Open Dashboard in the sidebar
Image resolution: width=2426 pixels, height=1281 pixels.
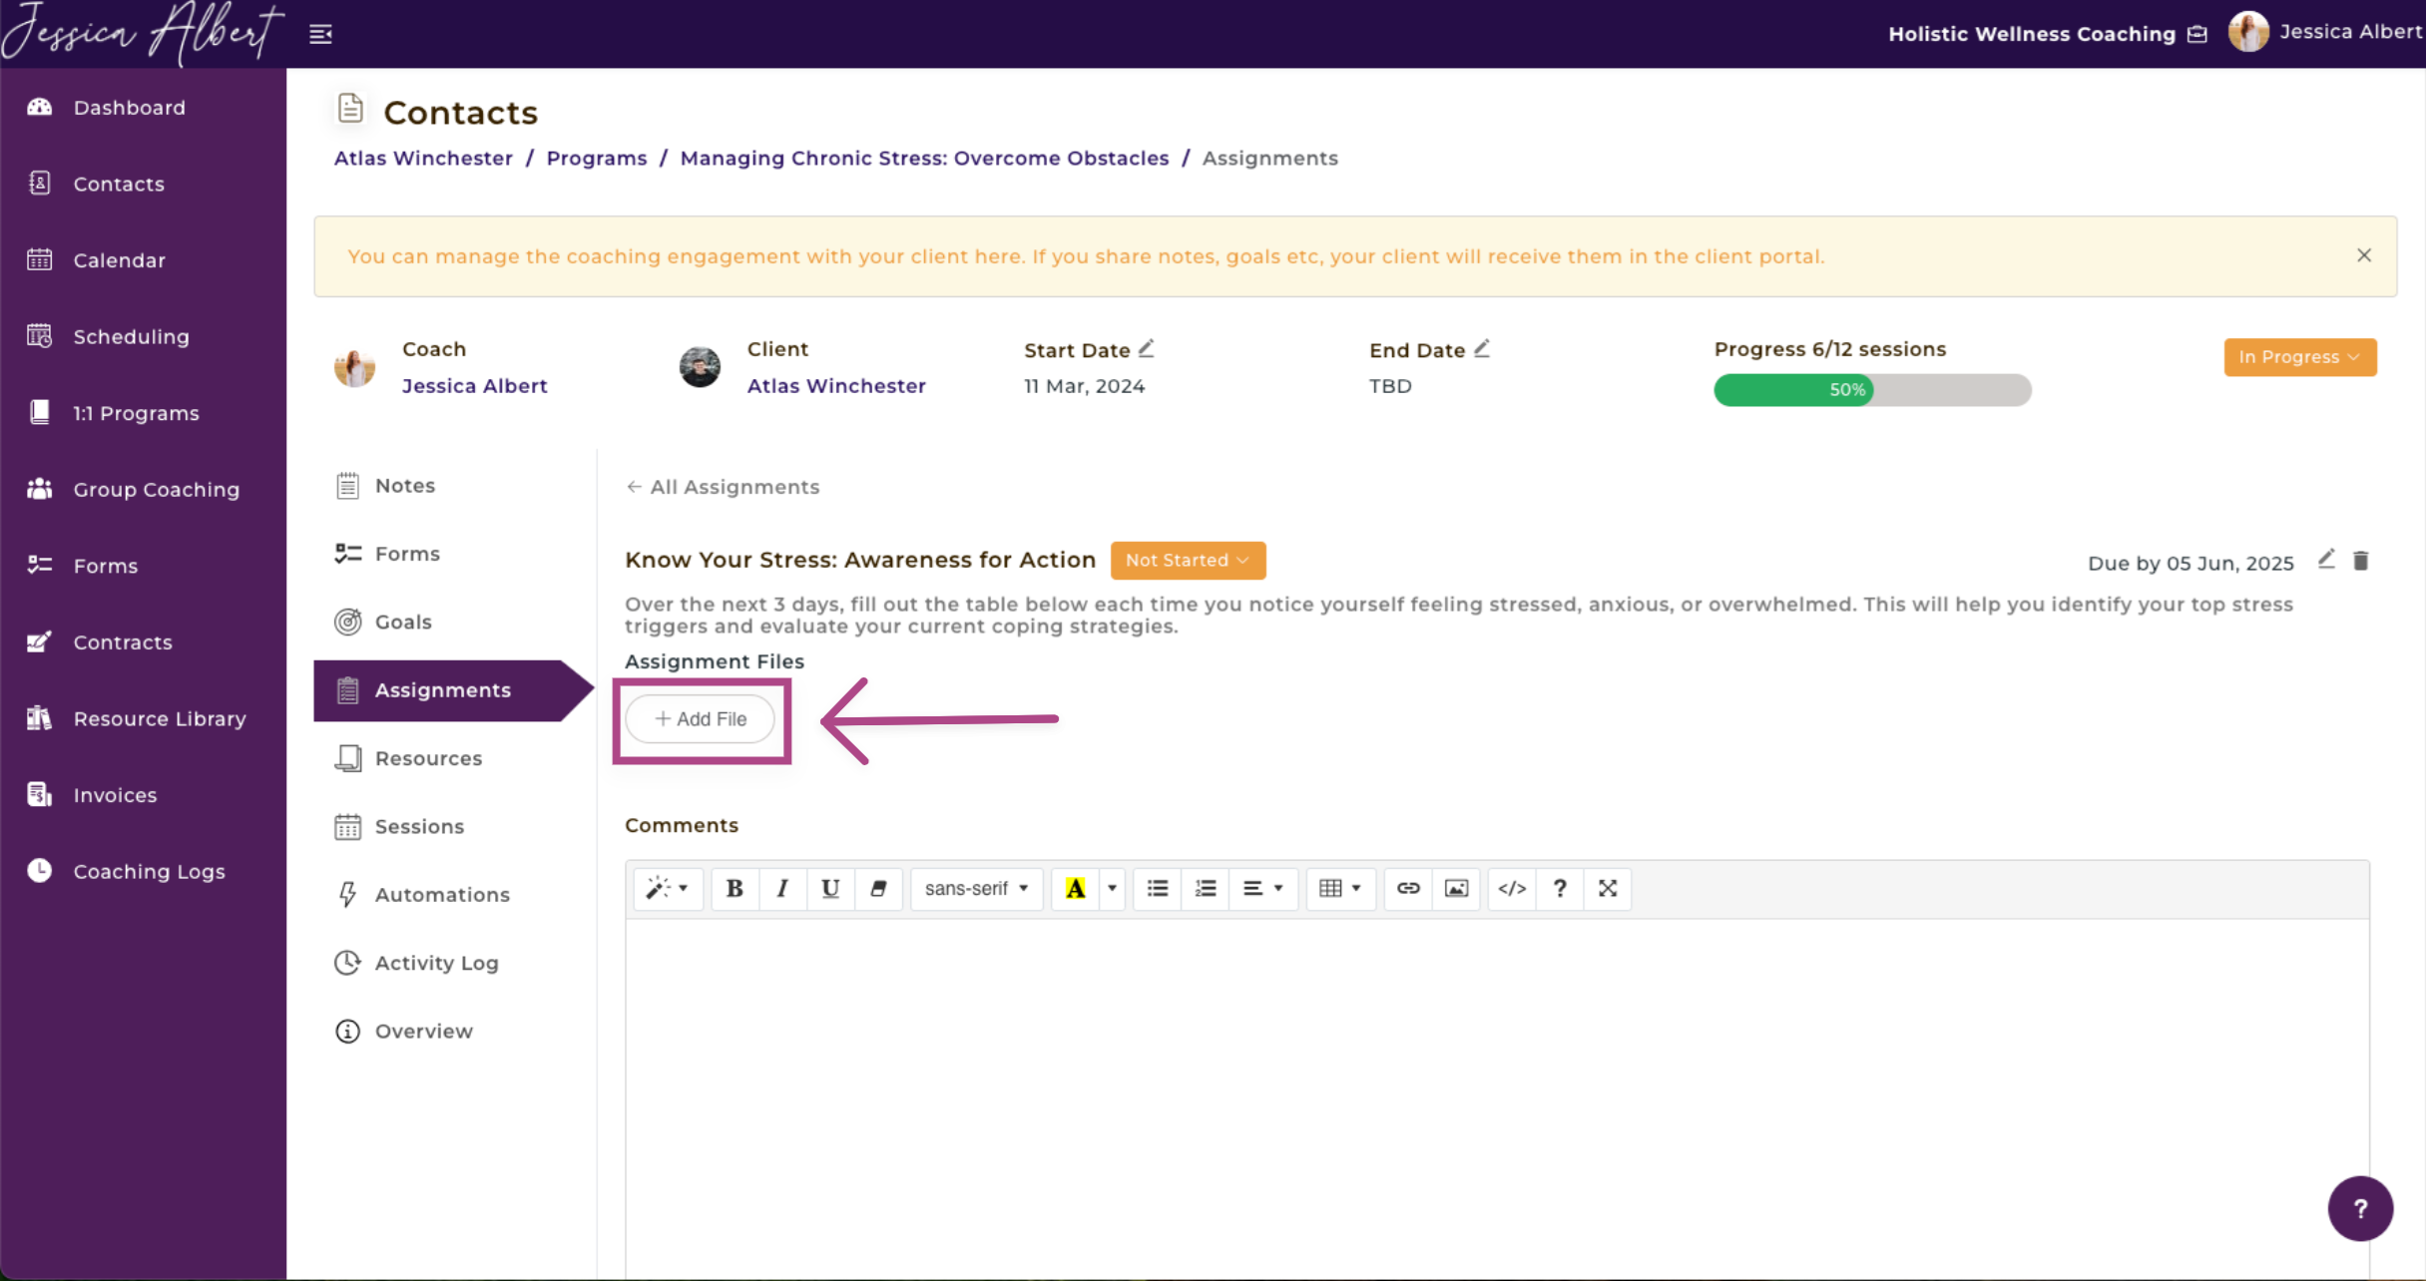click(x=129, y=108)
